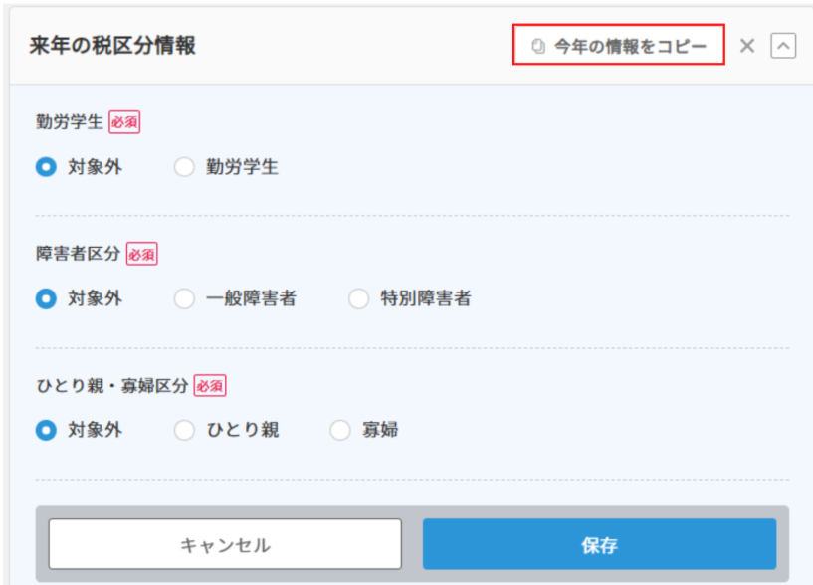
Task: Select 対象外 under 障害者区分
Action: [43, 298]
